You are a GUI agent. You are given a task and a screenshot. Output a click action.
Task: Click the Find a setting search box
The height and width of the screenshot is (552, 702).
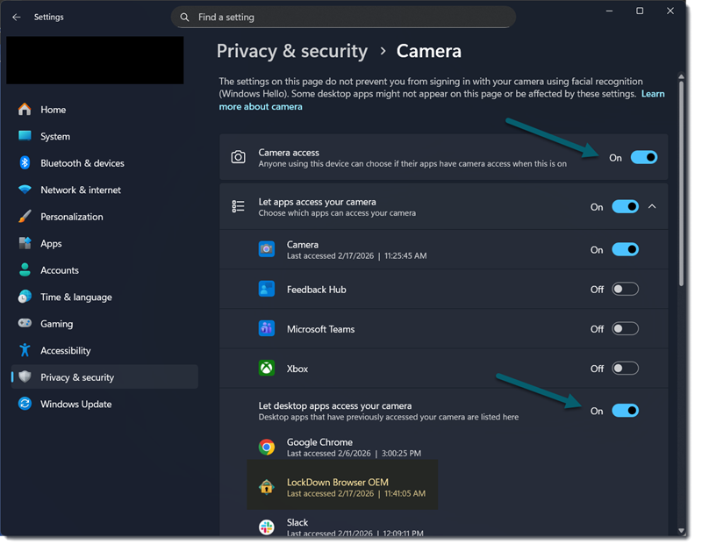pos(351,18)
